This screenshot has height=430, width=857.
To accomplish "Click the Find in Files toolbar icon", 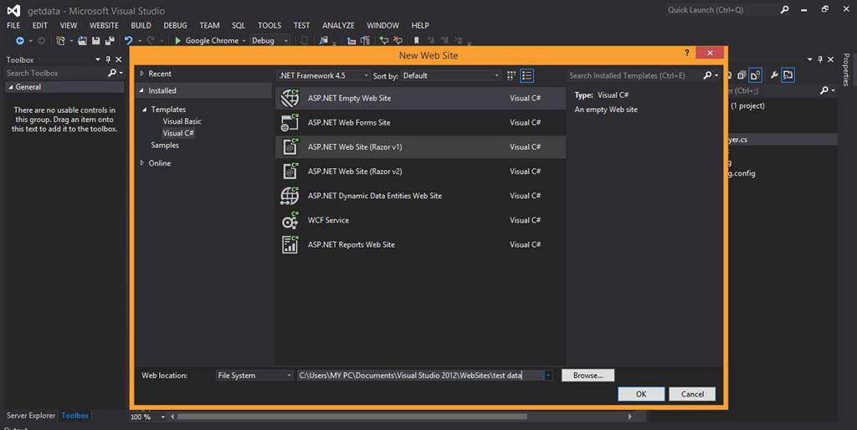I will click(324, 40).
